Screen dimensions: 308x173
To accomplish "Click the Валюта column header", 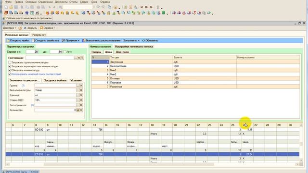I will tap(205, 58).
